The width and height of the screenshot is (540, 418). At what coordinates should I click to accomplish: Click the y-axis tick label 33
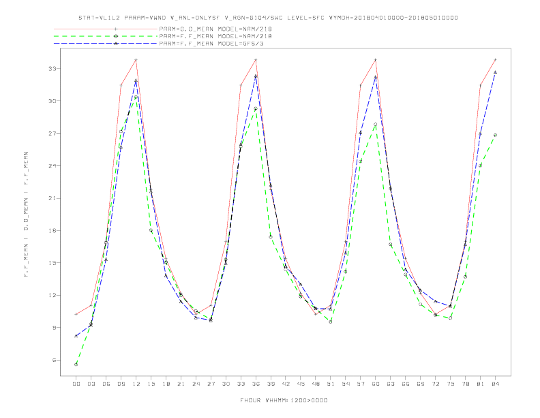[52, 68]
